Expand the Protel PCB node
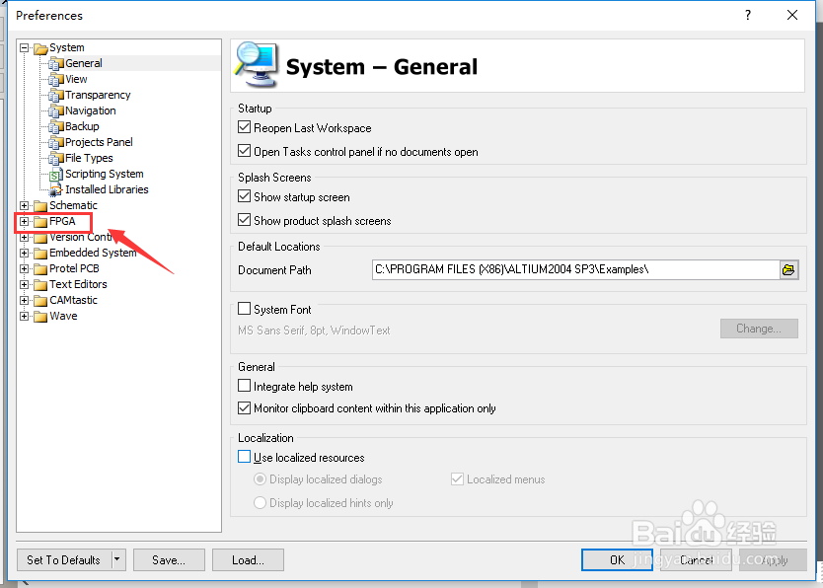Screen dimensions: 823x588 24,268
